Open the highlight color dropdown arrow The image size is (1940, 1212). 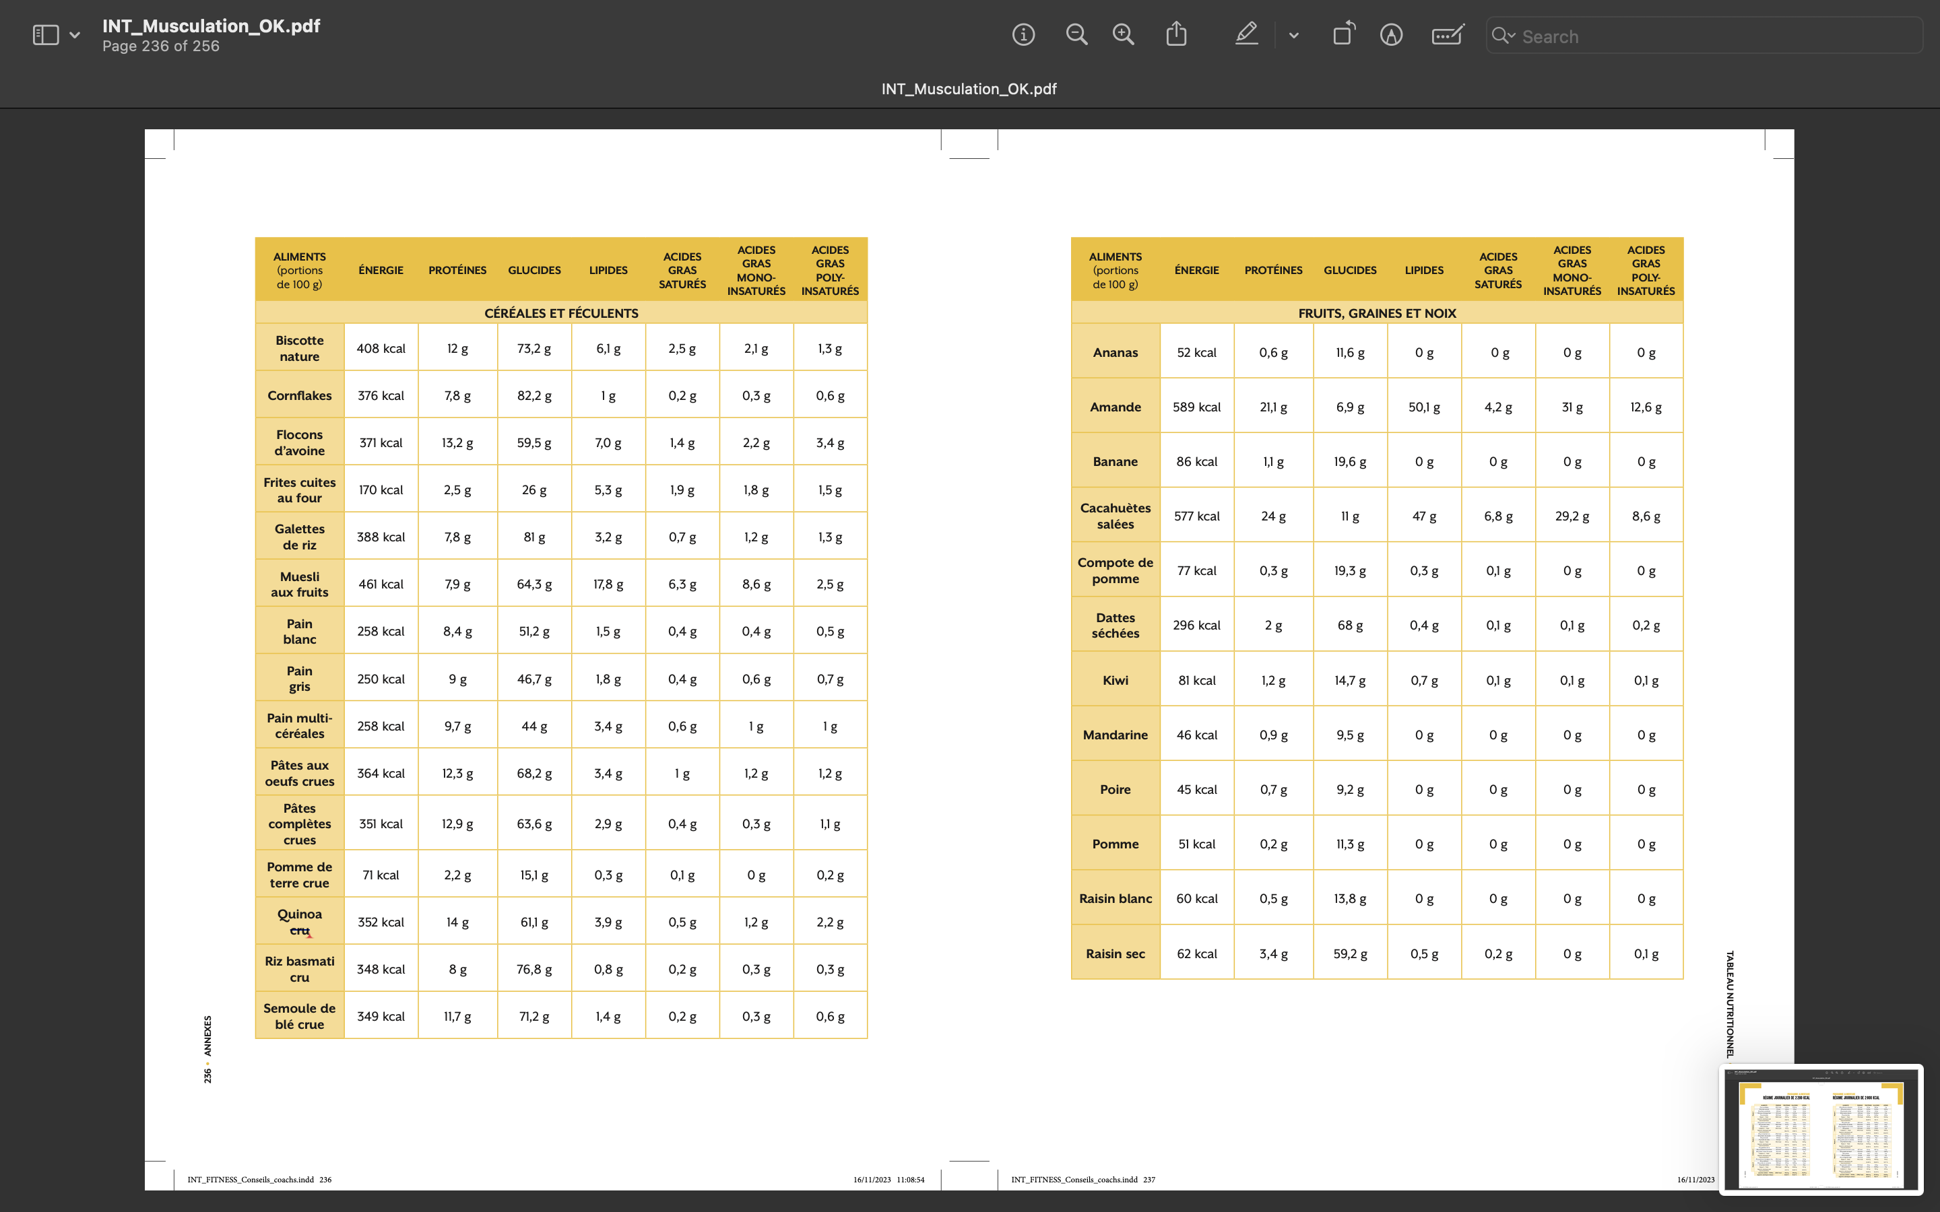1293,35
